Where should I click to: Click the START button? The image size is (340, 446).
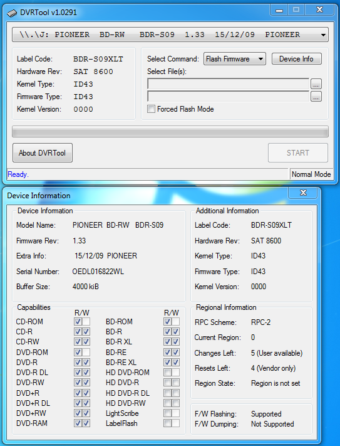tap(298, 153)
